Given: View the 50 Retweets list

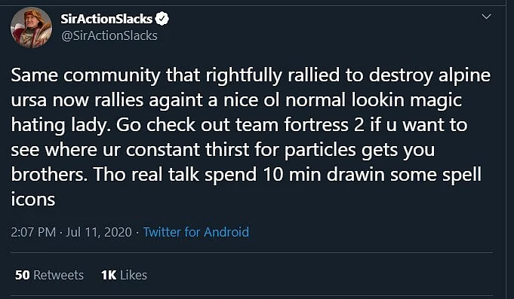Looking at the screenshot, I should (49, 275).
